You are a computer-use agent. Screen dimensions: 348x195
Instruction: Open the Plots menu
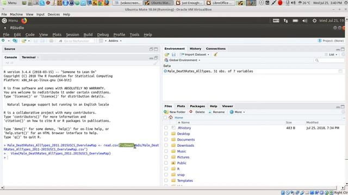click(57, 35)
